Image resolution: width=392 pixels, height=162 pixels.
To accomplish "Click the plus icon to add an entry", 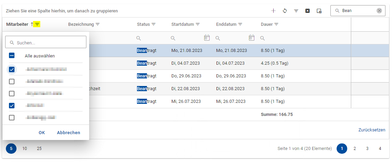I will point(273,11).
